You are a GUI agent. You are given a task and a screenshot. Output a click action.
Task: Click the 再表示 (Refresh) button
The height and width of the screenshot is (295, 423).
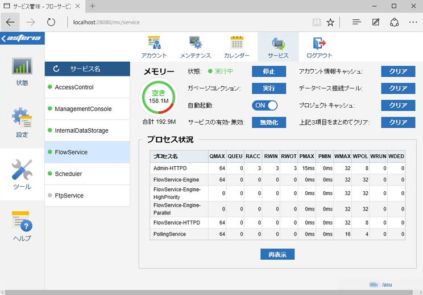coord(277,254)
